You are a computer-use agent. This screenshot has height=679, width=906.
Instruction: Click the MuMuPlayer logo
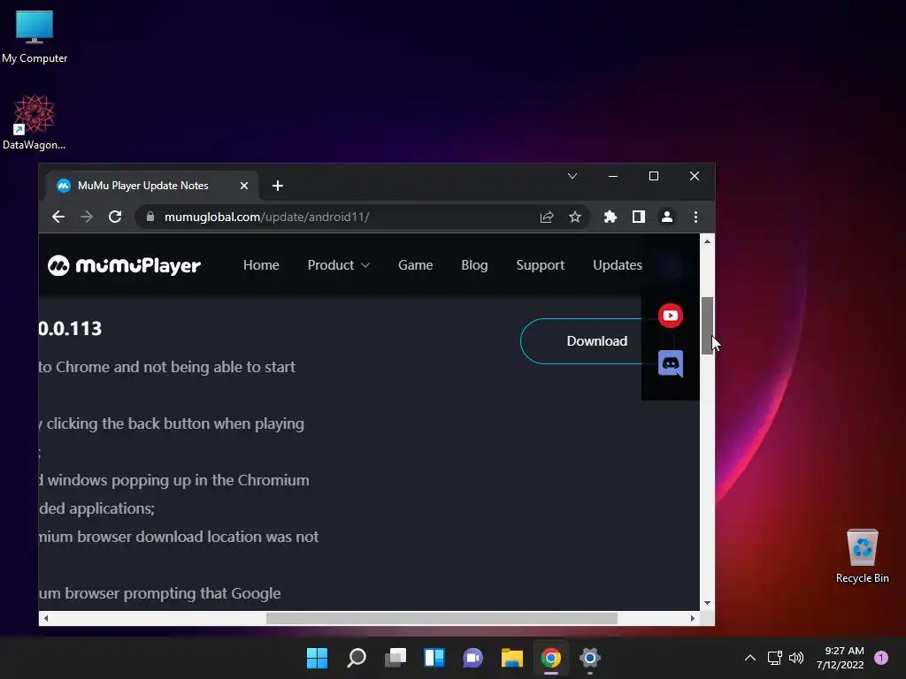[x=124, y=265]
